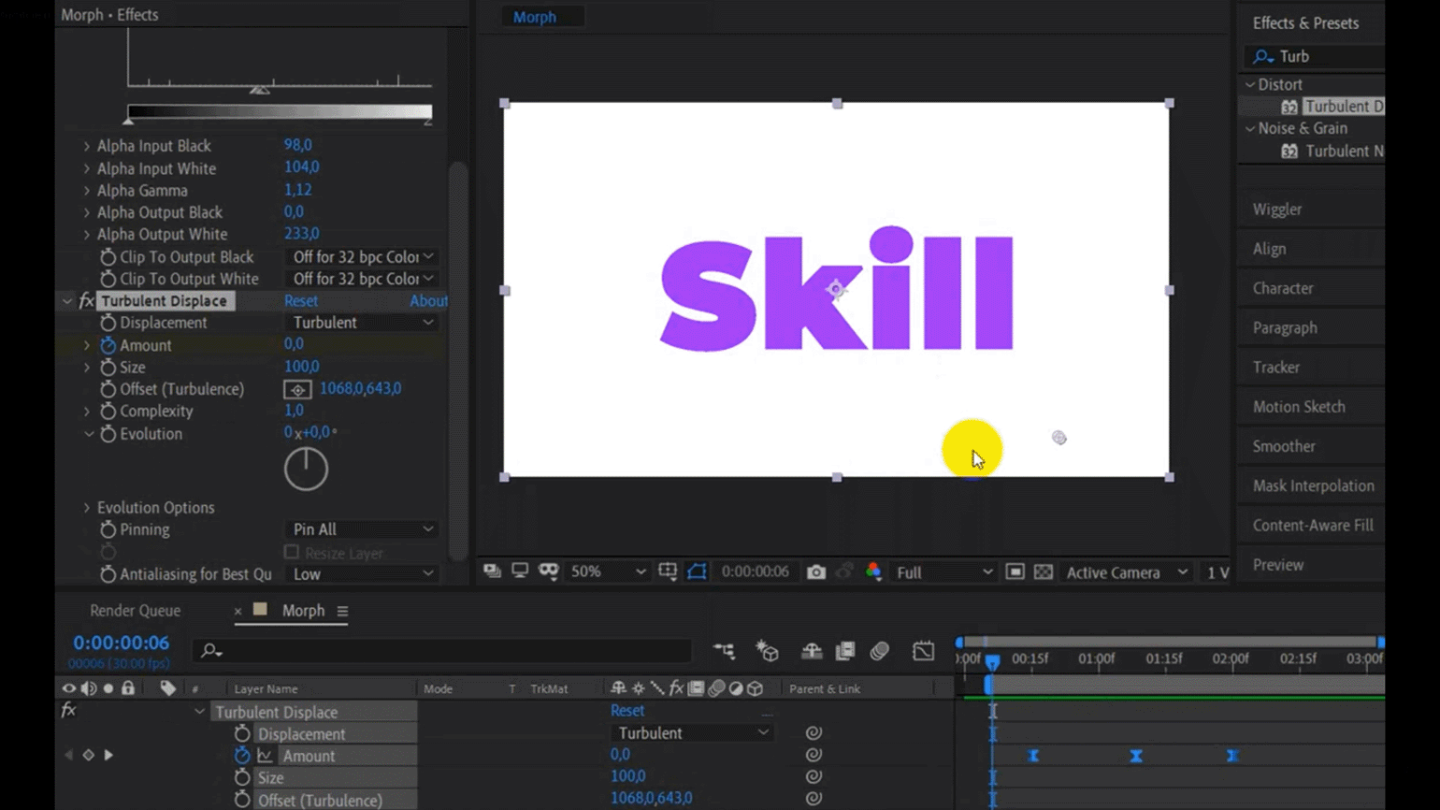Toggle Mask and Shape Path Visibility button
1440x810 pixels.
(x=698, y=571)
